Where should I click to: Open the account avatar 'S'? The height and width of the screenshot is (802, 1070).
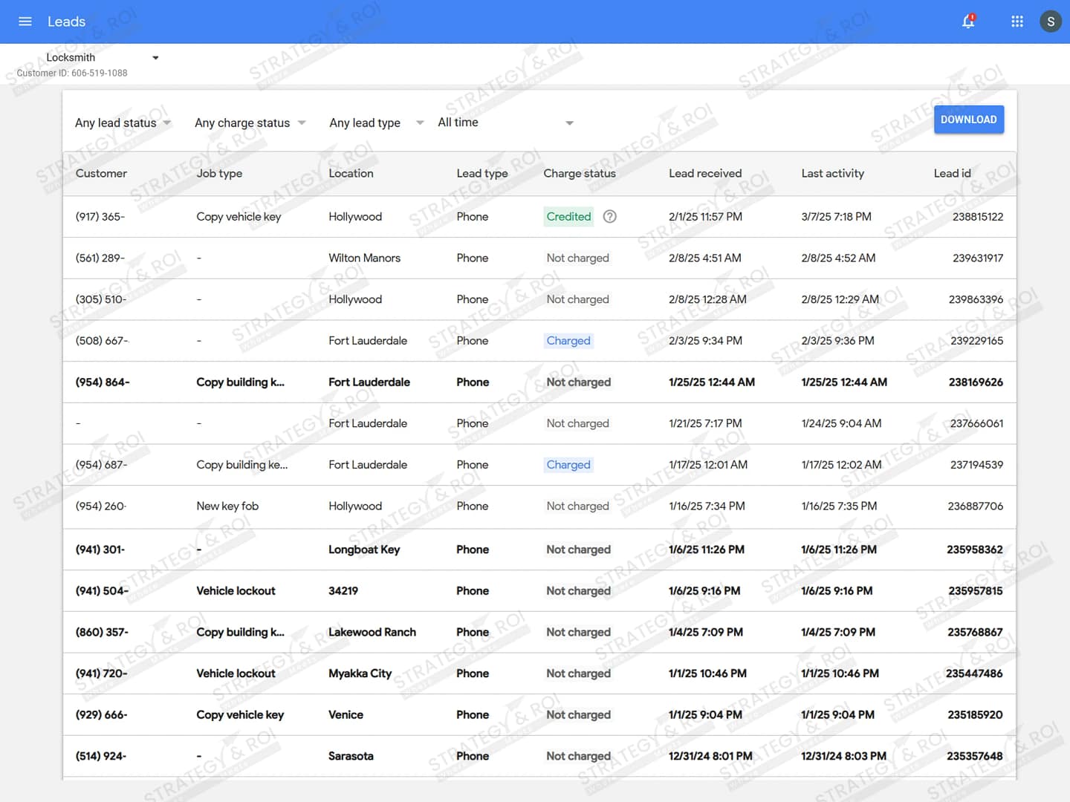(x=1050, y=22)
